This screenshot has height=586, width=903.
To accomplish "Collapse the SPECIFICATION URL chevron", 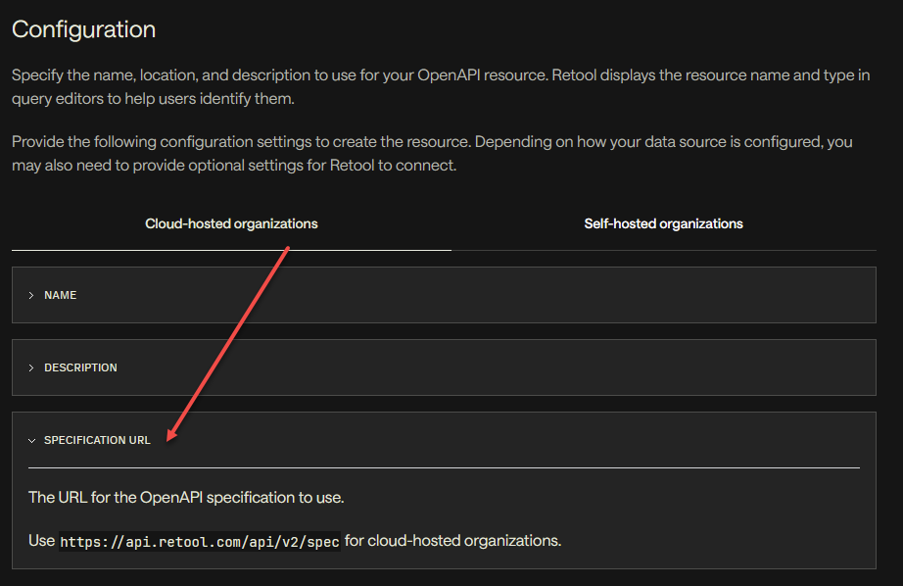I will pos(31,440).
